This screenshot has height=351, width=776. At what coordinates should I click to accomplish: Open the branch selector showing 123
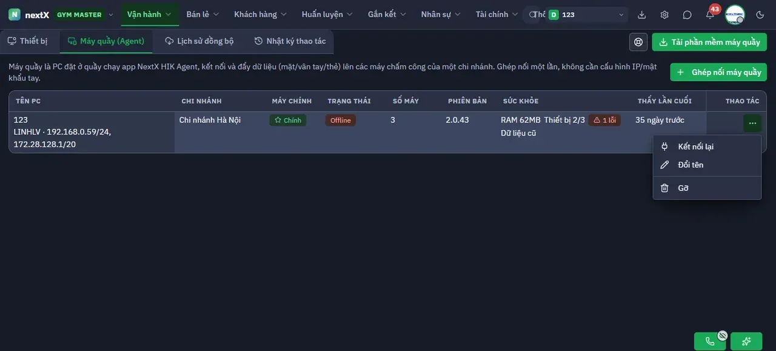click(x=587, y=15)
